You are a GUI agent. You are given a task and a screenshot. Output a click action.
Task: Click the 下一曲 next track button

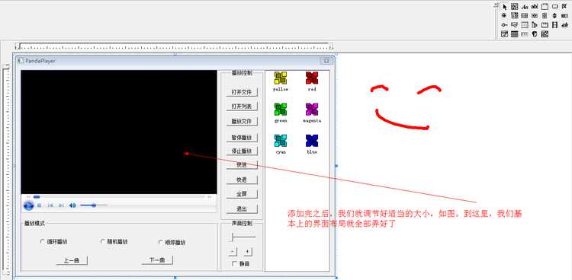click(x=157, y=260)
